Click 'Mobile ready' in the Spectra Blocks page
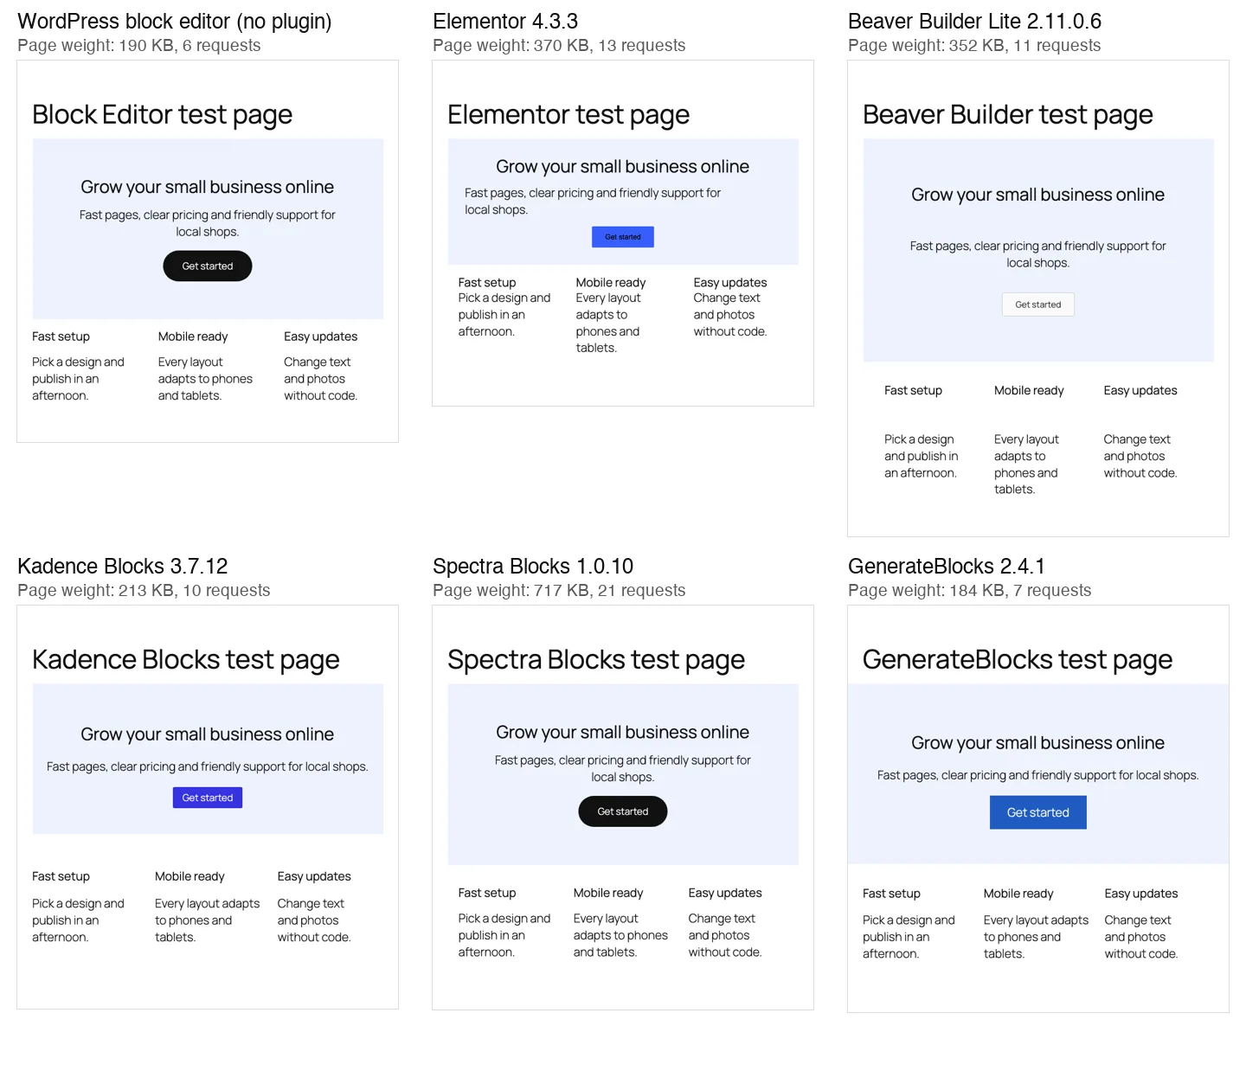This screenshot has height=1090, width=1246. (x=608, y=893)
